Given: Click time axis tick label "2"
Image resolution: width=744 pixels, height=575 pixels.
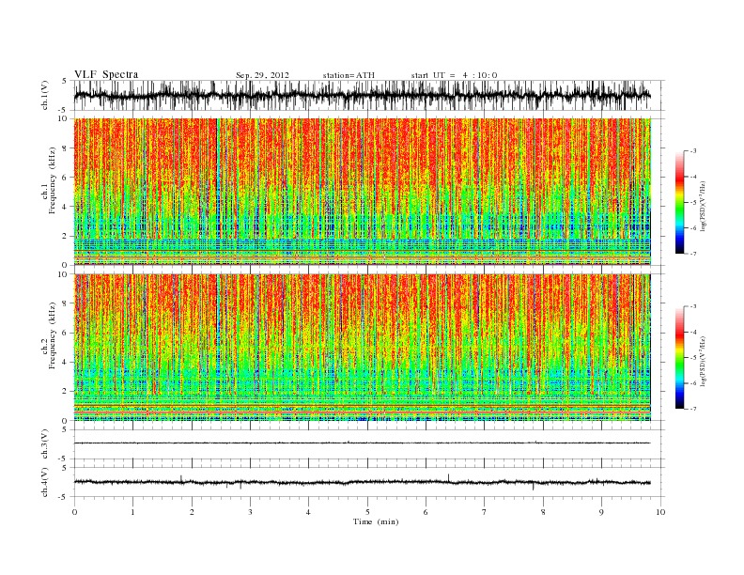Looking at the screenshot, I should [192, 512].
